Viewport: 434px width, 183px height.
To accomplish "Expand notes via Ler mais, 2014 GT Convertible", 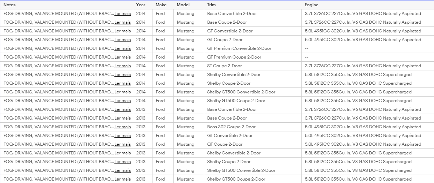I will click(123, 31).
